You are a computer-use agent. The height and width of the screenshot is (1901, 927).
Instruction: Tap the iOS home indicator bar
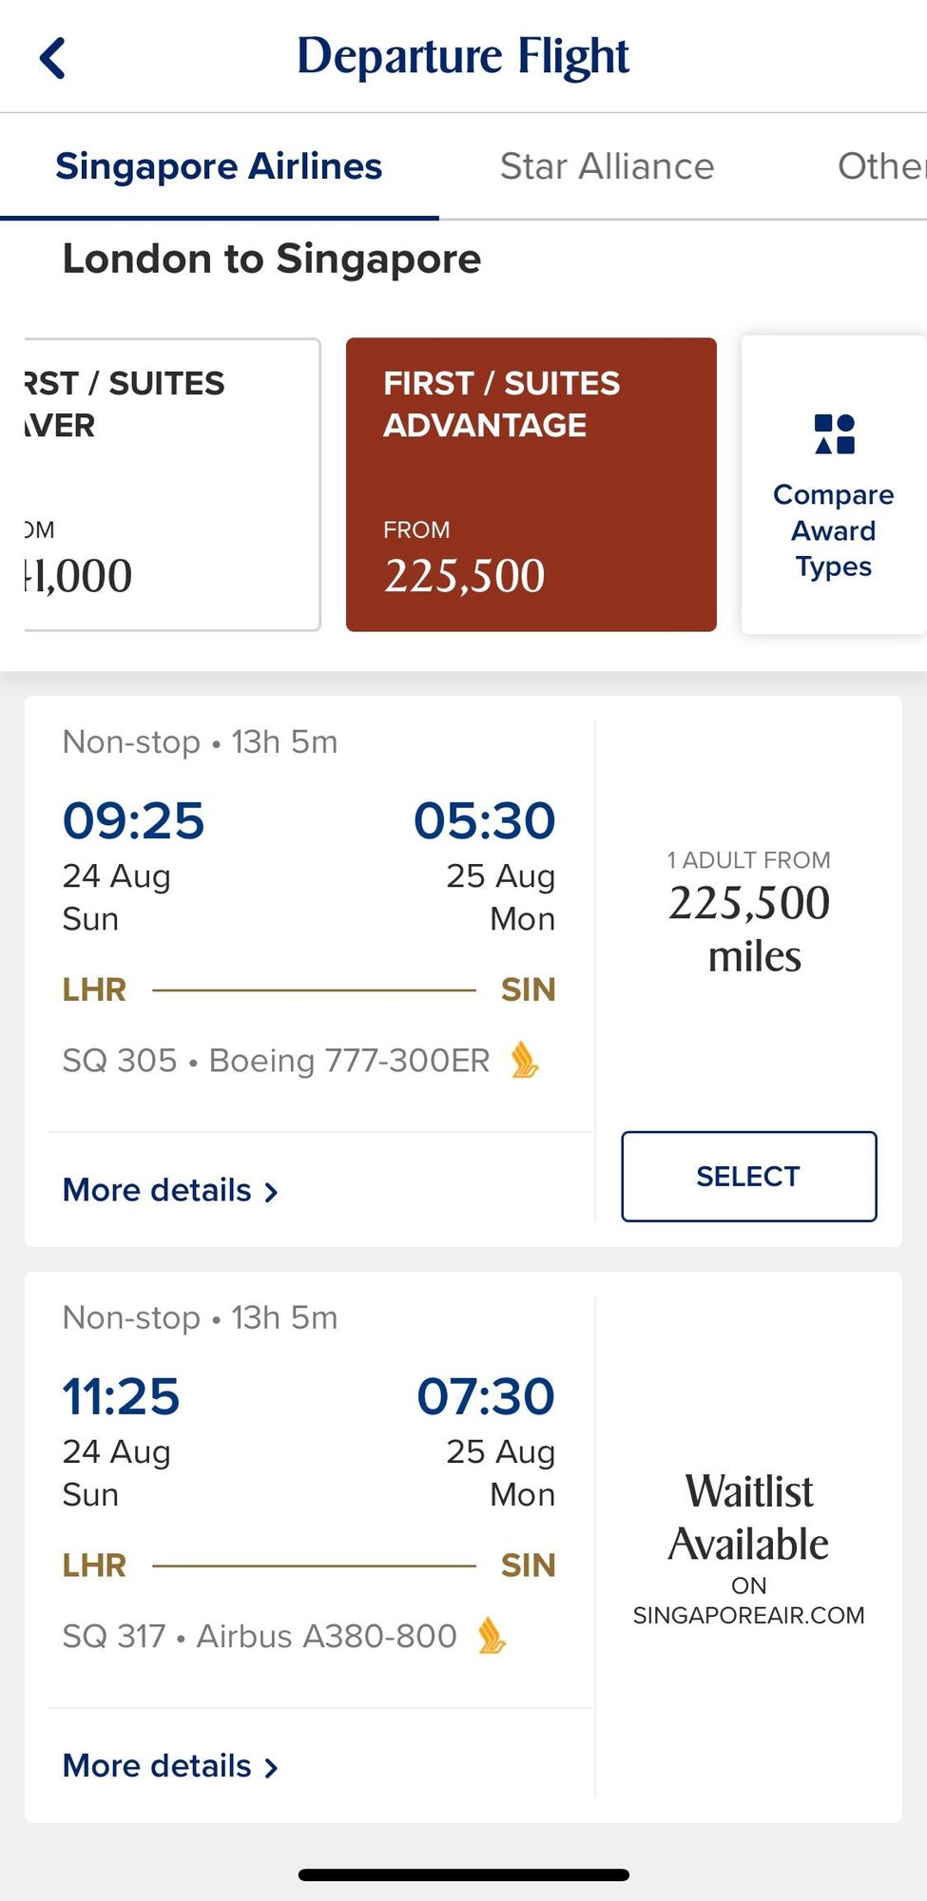pos(464,1875)
